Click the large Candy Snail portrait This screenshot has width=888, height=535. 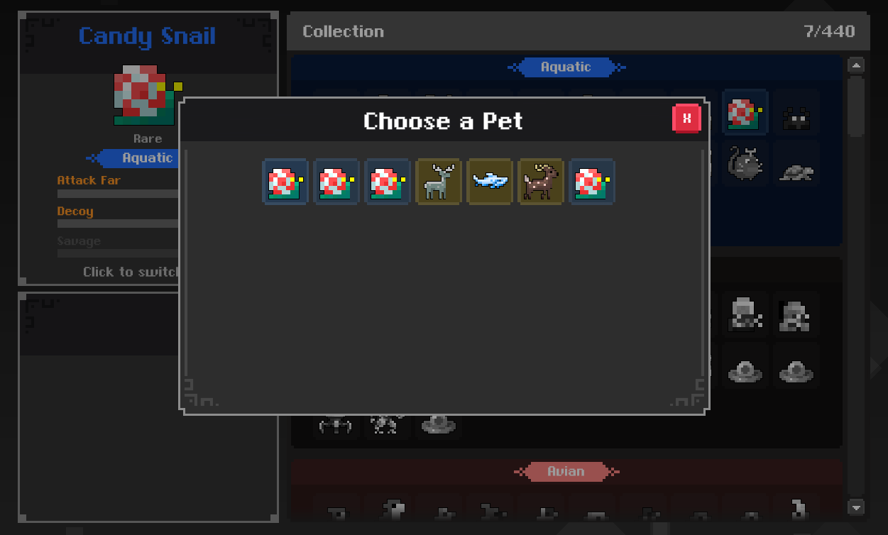[148, 94]
